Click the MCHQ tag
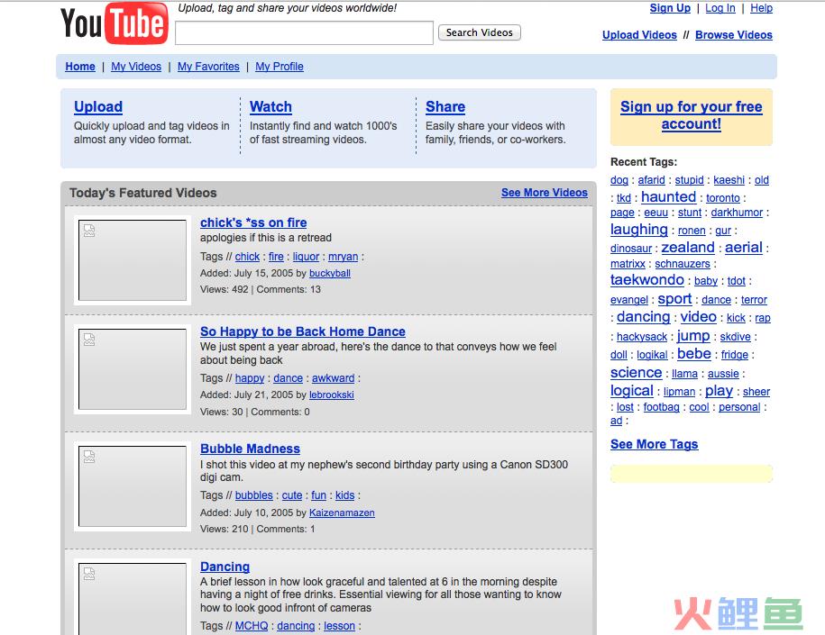 pyautogui.click(x=251, y=625)
